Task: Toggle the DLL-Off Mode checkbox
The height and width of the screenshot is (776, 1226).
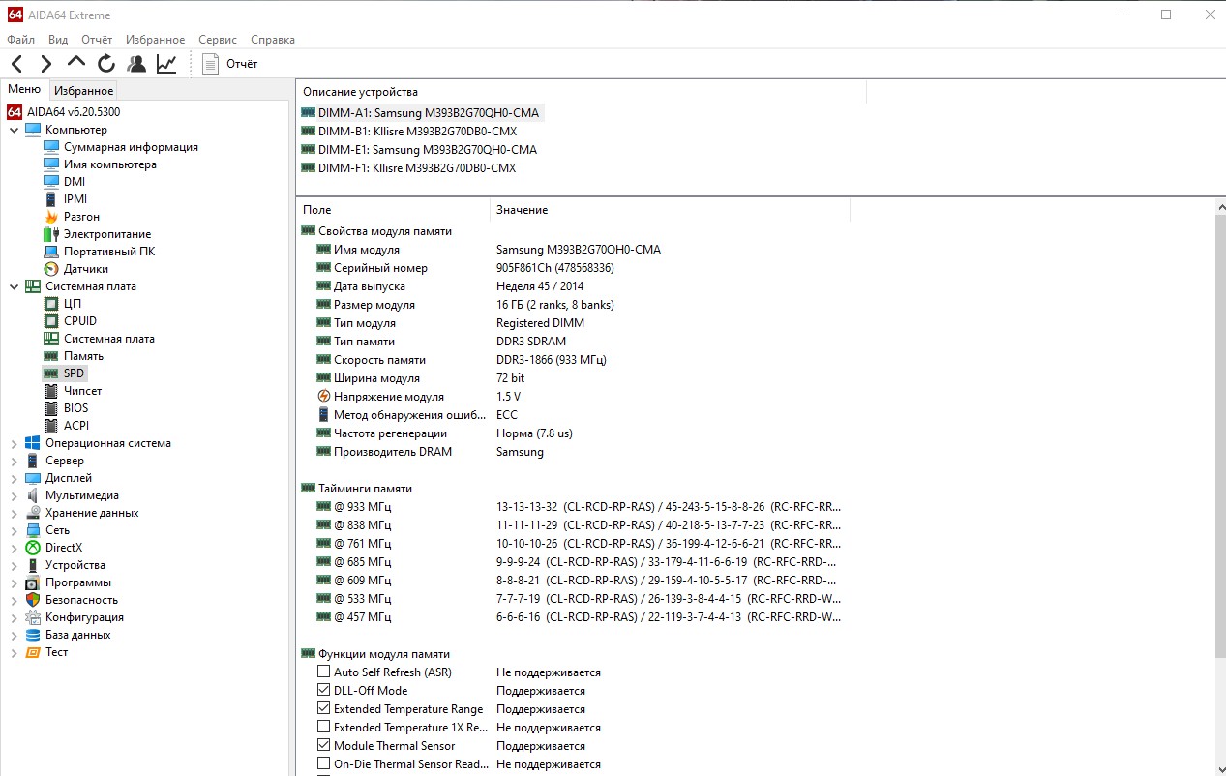Action: tap(324, 691)
